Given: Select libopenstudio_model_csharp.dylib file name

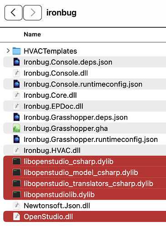Looking at the screenshot, I should point(81,173).
